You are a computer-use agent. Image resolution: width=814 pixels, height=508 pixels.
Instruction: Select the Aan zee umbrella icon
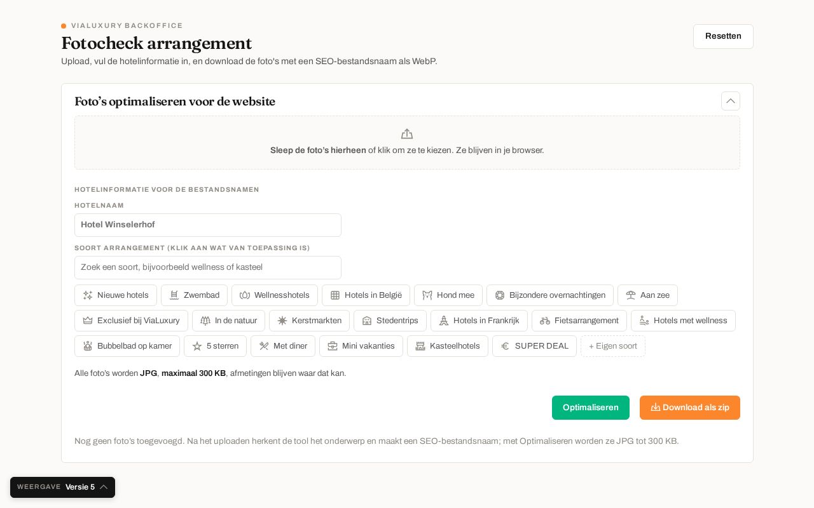point(631,295)
